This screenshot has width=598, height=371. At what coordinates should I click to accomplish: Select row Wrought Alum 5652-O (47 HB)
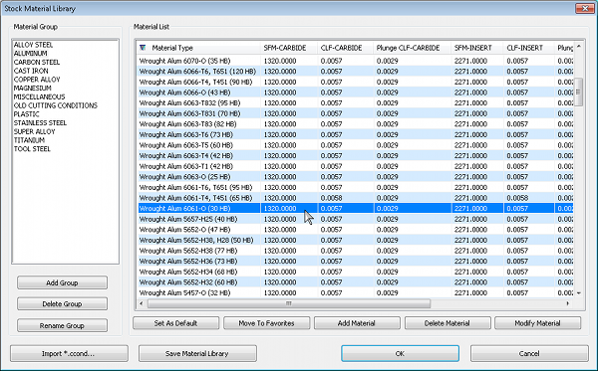point(355,230)
